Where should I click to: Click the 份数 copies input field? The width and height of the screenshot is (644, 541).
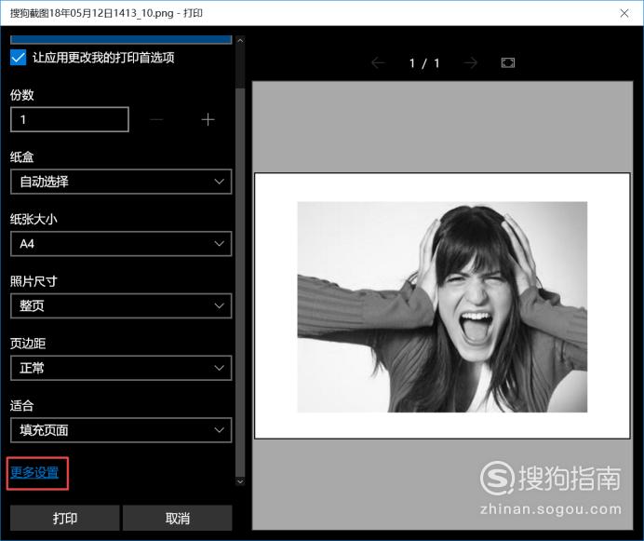70,119
